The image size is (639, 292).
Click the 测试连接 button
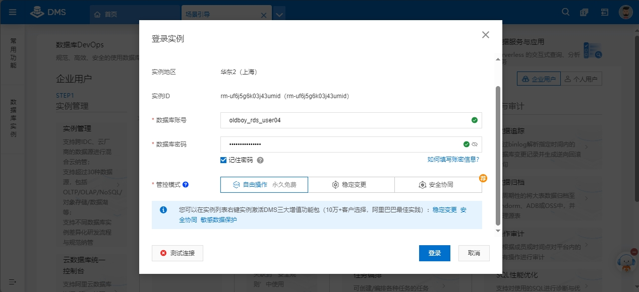(x=178, y=253)
